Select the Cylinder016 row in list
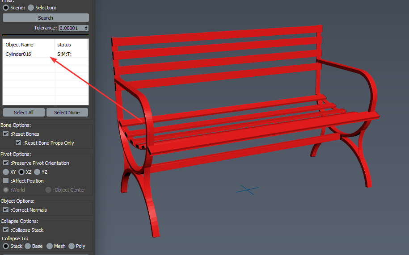 pos(46,54)
